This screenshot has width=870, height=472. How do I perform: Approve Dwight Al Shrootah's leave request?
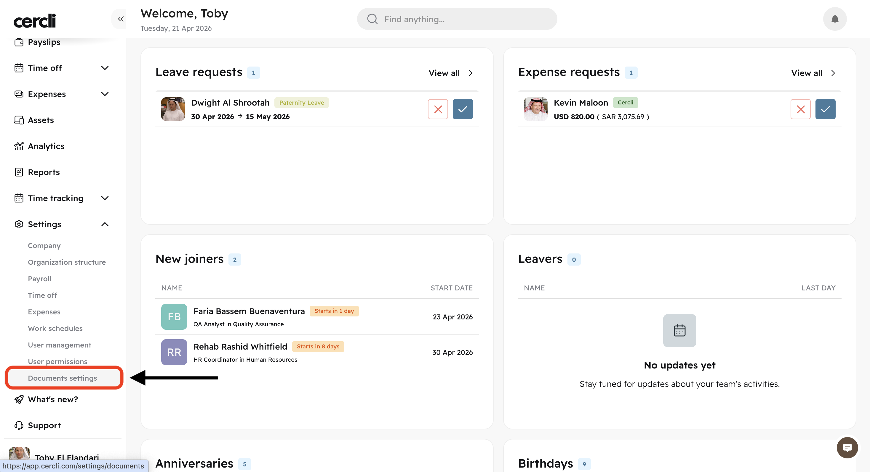tap(462, 109)
